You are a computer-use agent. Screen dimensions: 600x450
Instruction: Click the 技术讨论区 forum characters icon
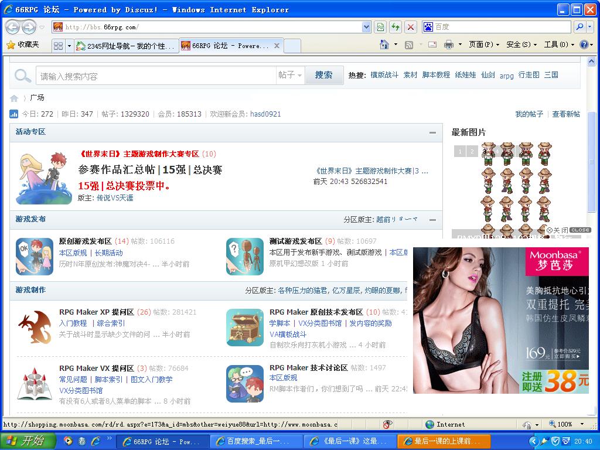pyautogui.click(x=245, y=384)
